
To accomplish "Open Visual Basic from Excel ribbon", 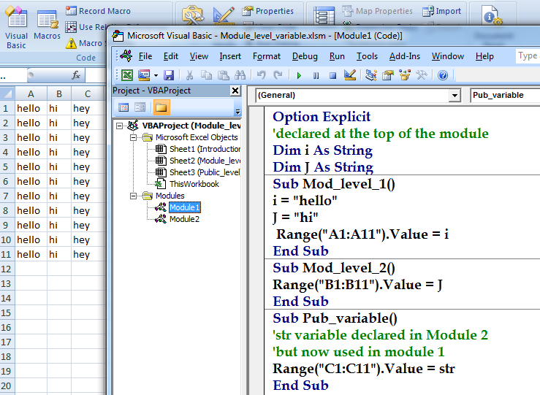I will (16, 28).
